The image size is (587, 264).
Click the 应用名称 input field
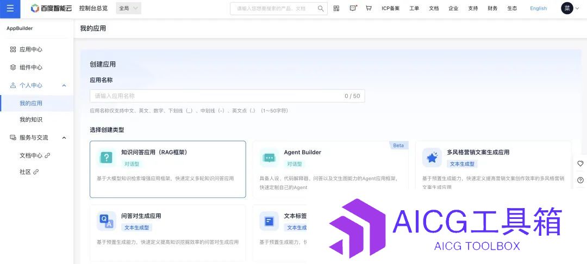pos(227,96)
